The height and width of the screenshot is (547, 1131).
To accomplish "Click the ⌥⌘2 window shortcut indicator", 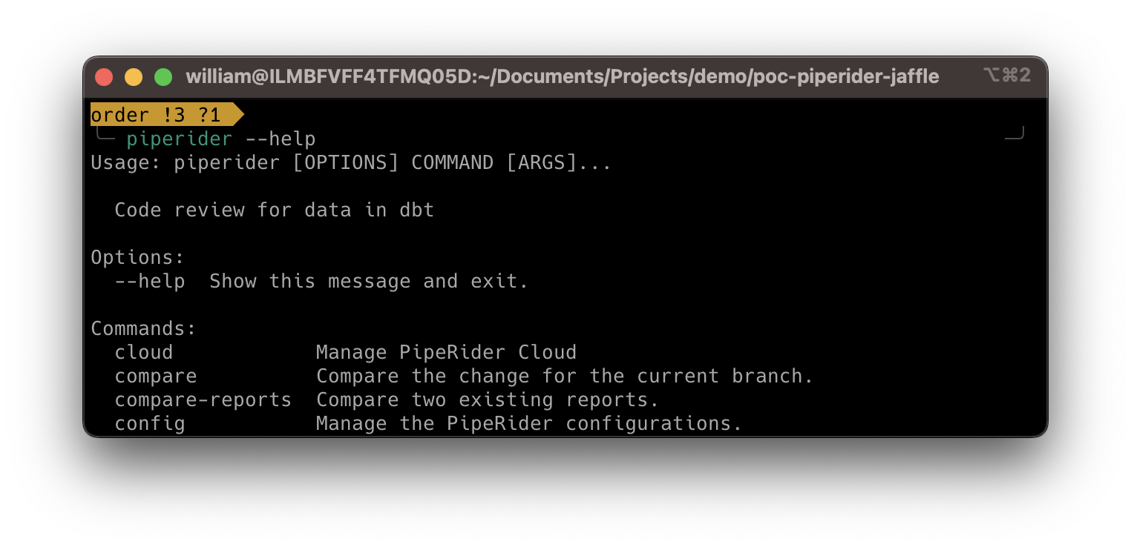I will coord(1006,76).
